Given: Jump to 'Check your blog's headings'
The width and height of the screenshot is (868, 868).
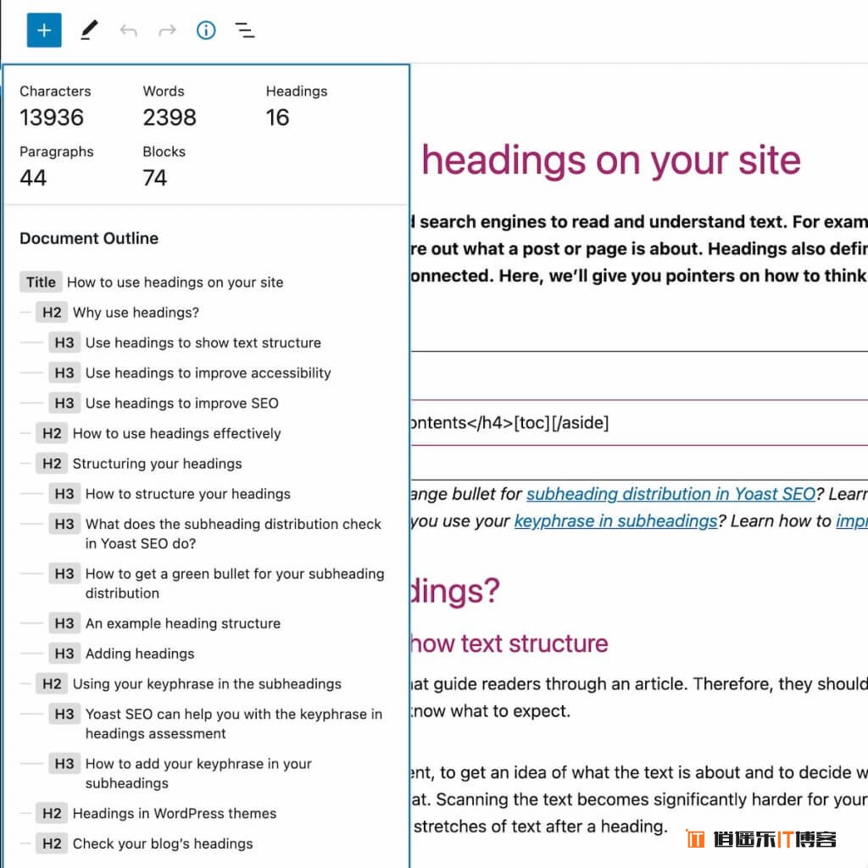Looking at the screenshot, I should click(144, 843).
